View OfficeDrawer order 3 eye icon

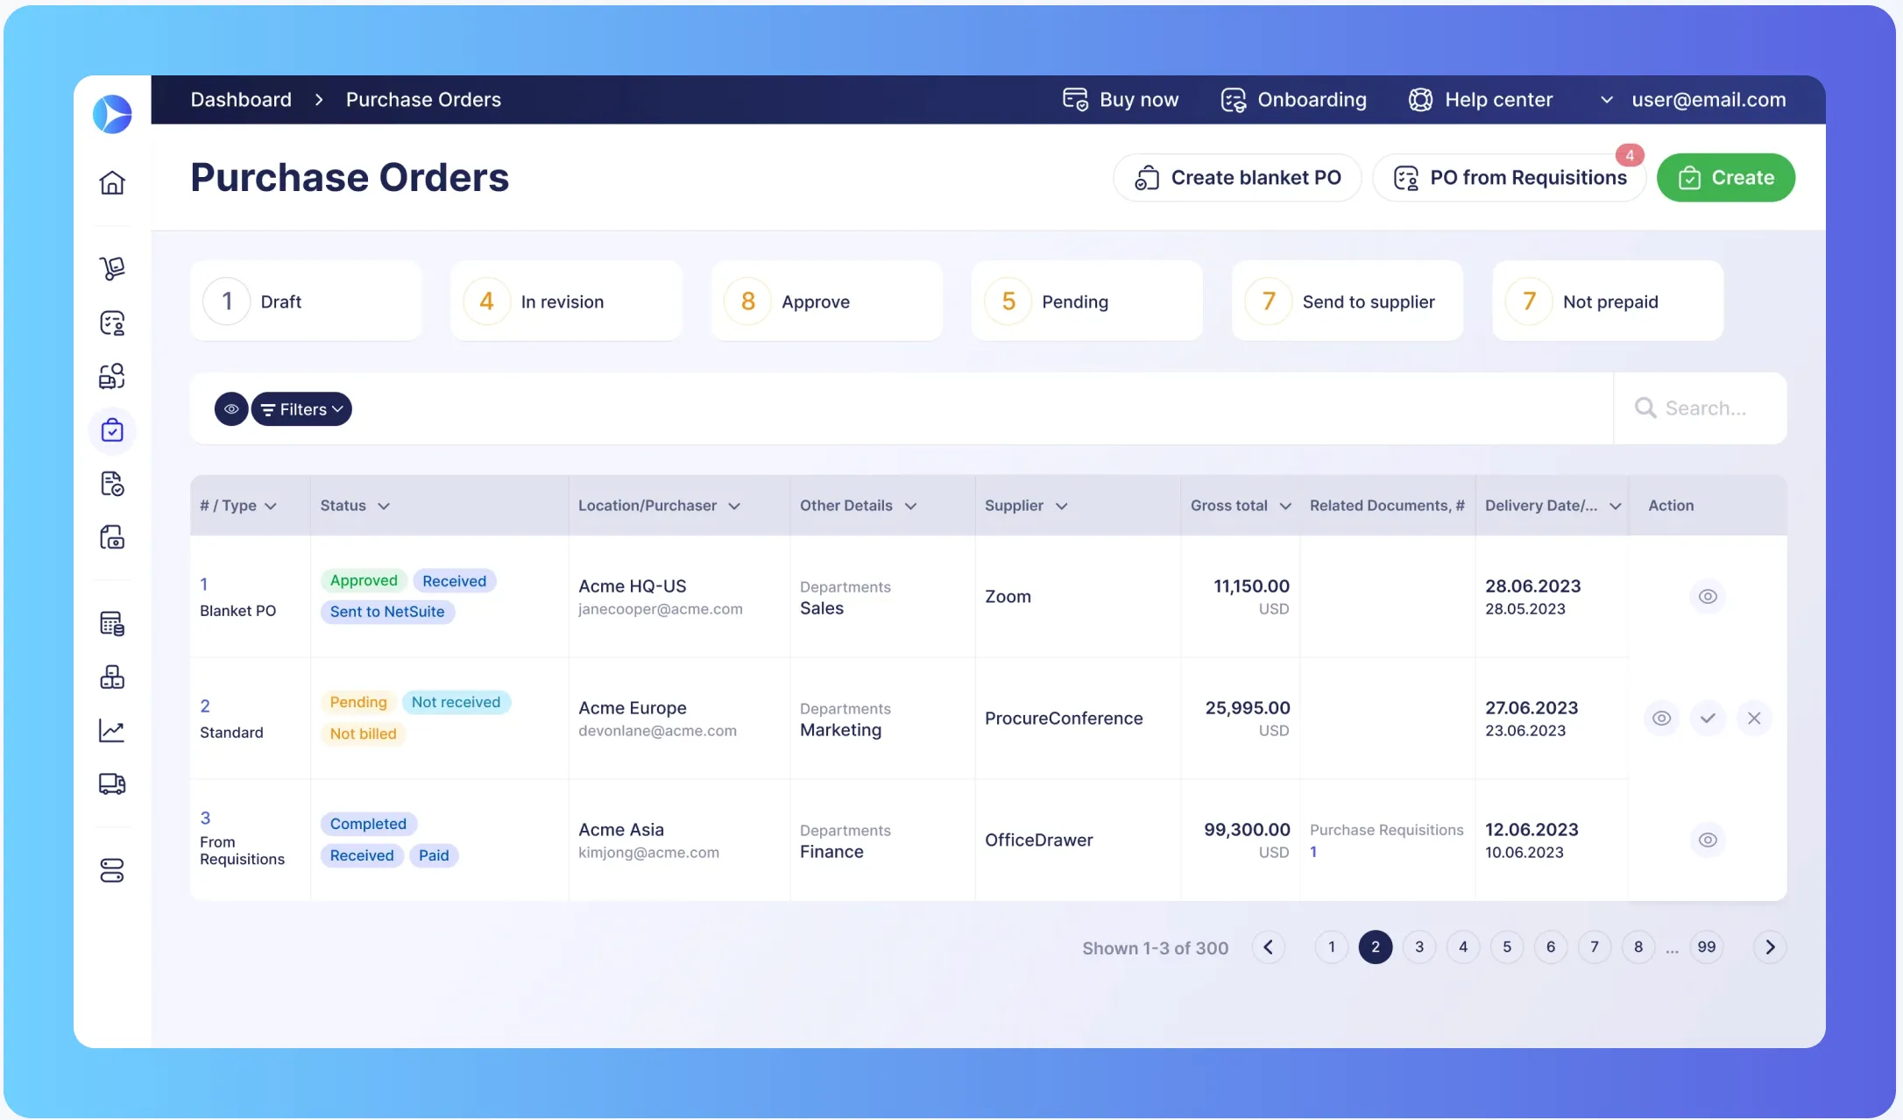click(1708, 840)
